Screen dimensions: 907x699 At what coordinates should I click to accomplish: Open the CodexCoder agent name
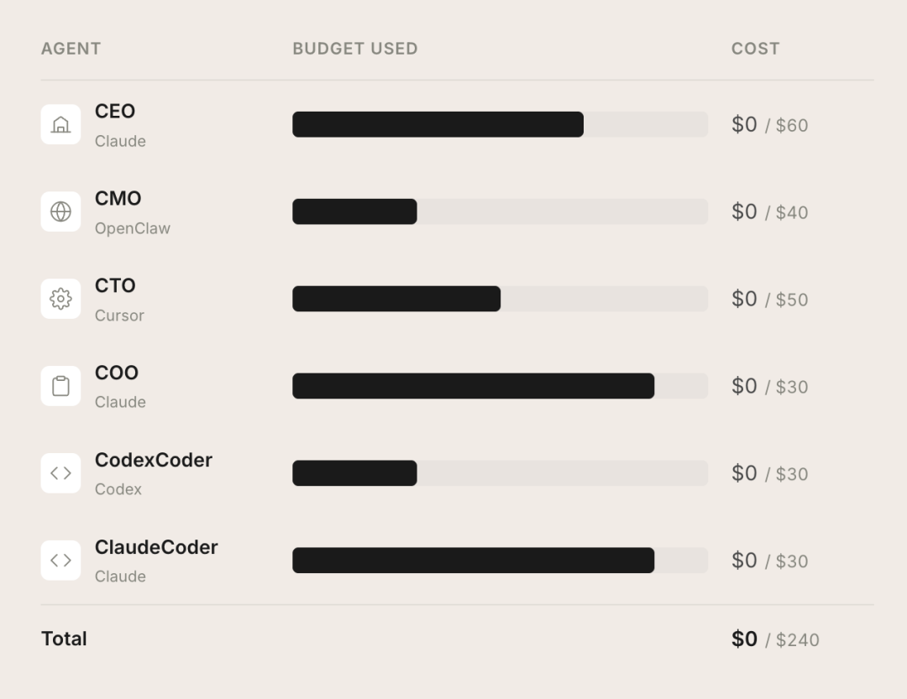point(154,460)
